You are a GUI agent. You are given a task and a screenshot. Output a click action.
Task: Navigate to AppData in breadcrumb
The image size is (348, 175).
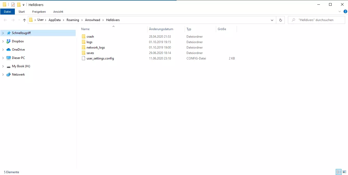pyautogui.click(x=55, y=20)
